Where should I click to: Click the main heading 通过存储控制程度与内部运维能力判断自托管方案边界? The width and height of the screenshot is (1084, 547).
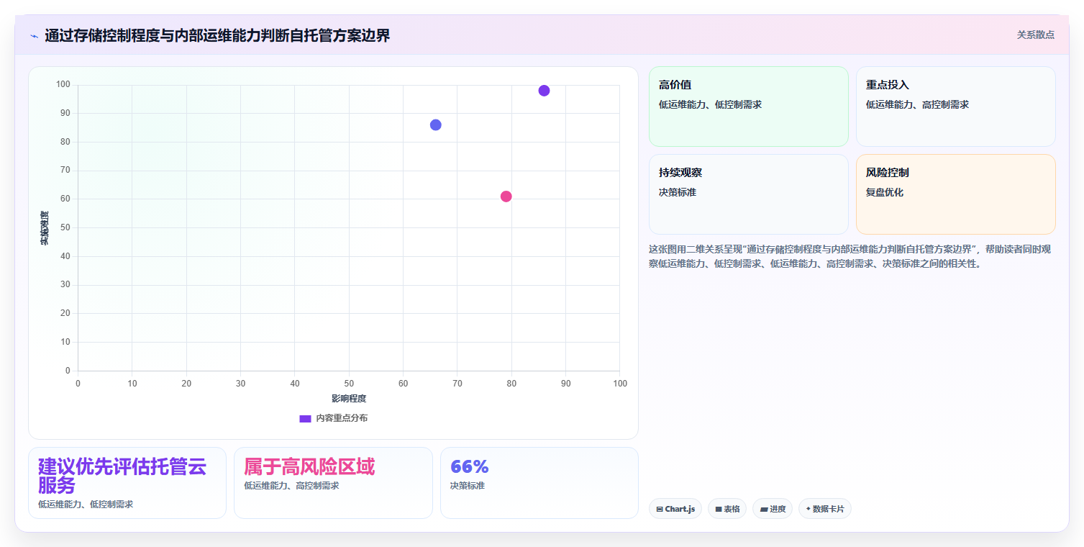click(x=217, y=35)
